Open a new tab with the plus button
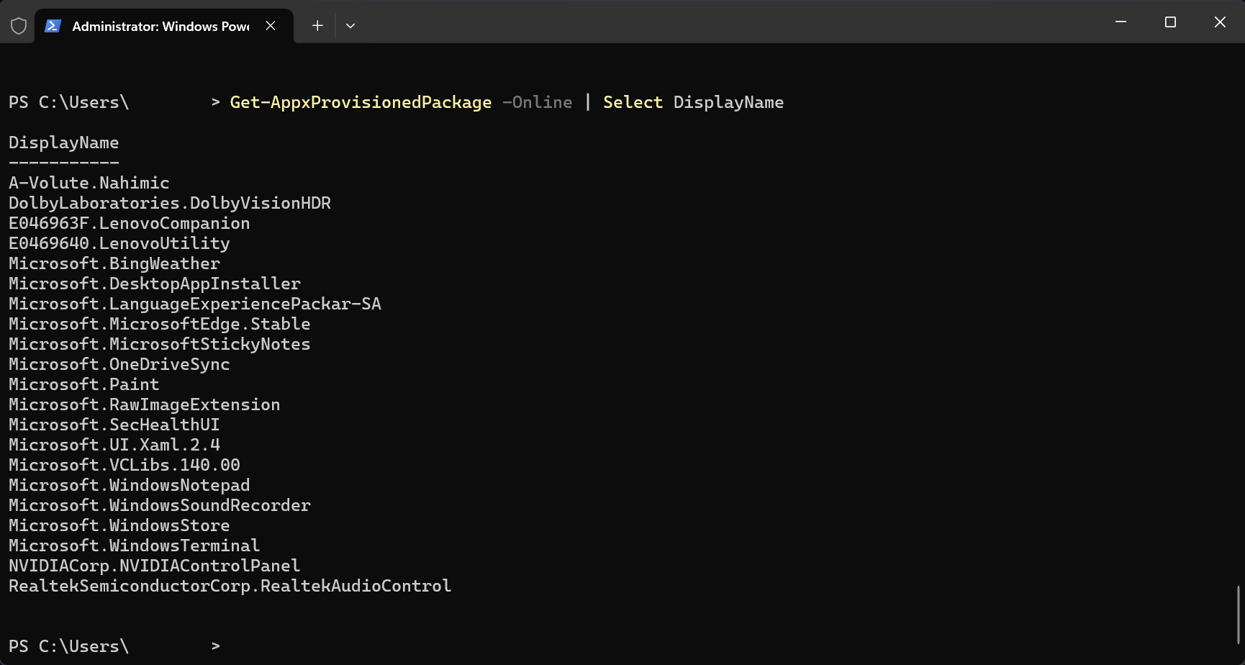 [x=317, y=26]
